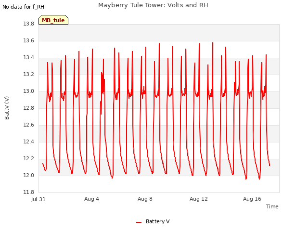Click the 12.4 y-axis label

point(29,142)
